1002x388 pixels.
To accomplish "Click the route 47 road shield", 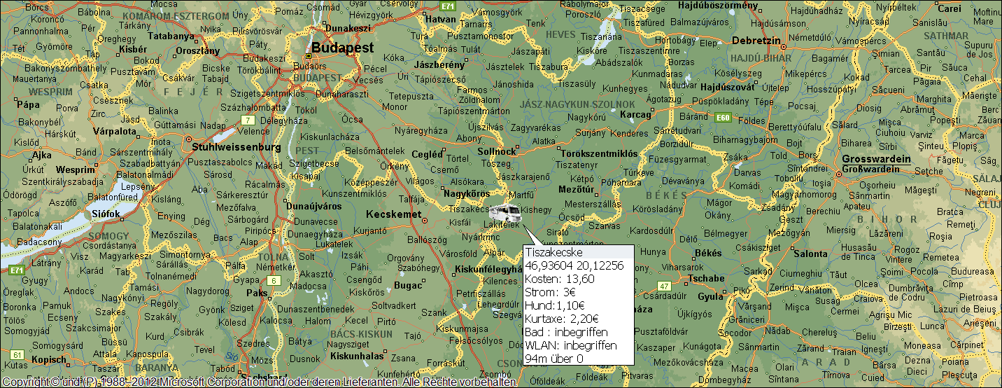I will (x=663, y=286).
